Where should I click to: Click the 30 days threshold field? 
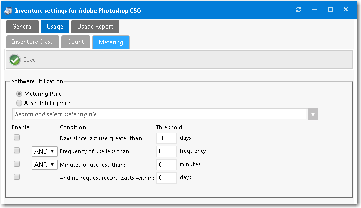[x=166, y=138]
